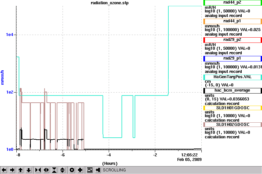Screen dimensions: 262x174
Task: Click the mrem/h y-axis title
Action: (x=2, y=78)
